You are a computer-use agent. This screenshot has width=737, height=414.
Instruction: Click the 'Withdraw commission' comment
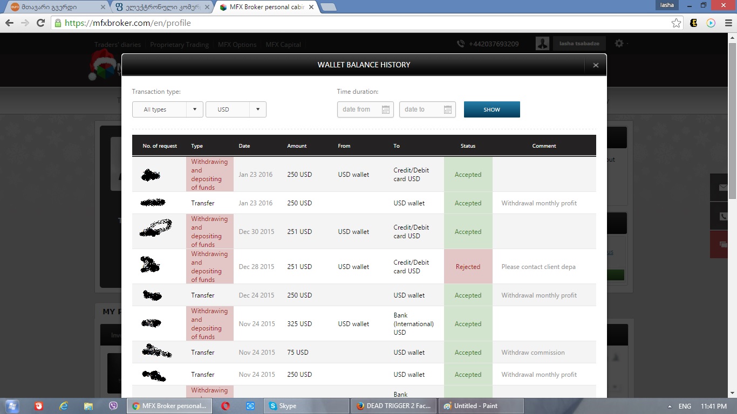[x=533, y=353]
